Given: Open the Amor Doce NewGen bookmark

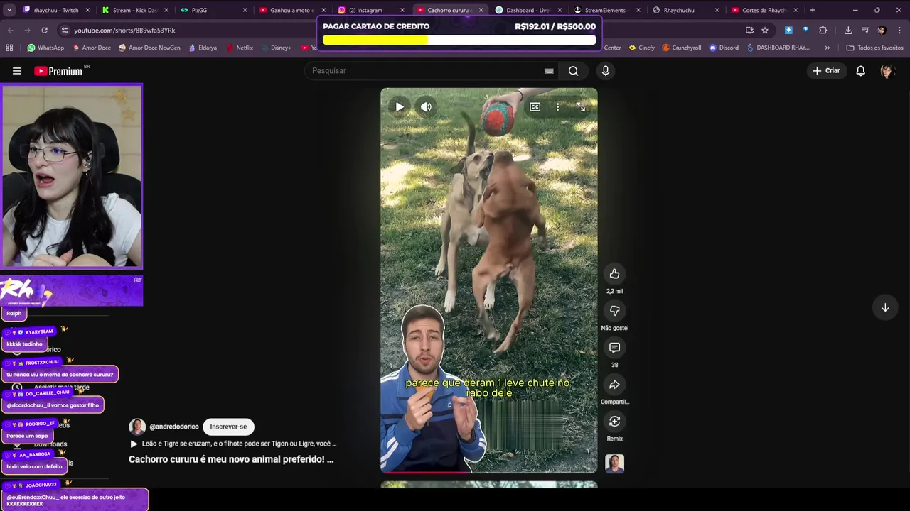Looking at the screenshot, I should pos(149,48).
